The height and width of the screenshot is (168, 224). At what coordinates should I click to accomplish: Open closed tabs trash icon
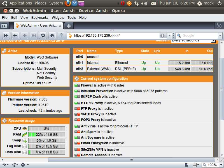(219, 26)
